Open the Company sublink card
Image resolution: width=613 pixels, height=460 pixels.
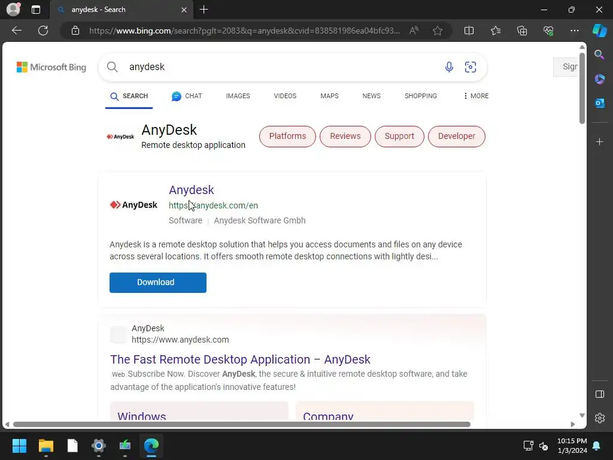click(x=385, y=411)
